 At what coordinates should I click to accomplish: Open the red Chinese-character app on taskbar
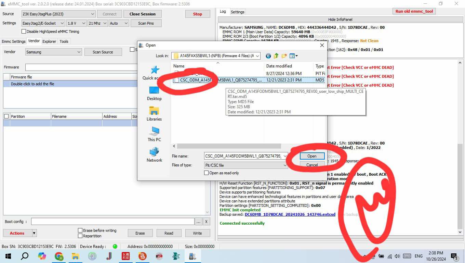(x=125, y=256)
